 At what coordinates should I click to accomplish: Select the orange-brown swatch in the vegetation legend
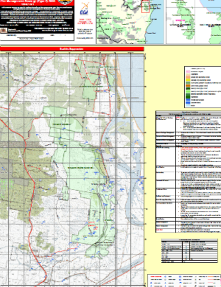(x=188, y=86)
